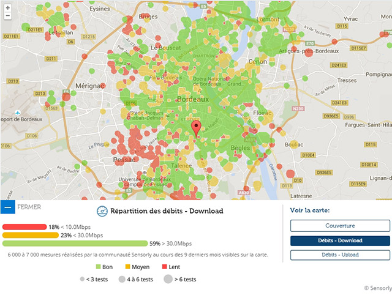Zoom in on the map
The height and width of the screenshot is (301, 392).
(x=7, y=7)
